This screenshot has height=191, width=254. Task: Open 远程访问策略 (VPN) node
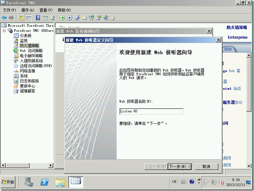(x=36, y=66)
